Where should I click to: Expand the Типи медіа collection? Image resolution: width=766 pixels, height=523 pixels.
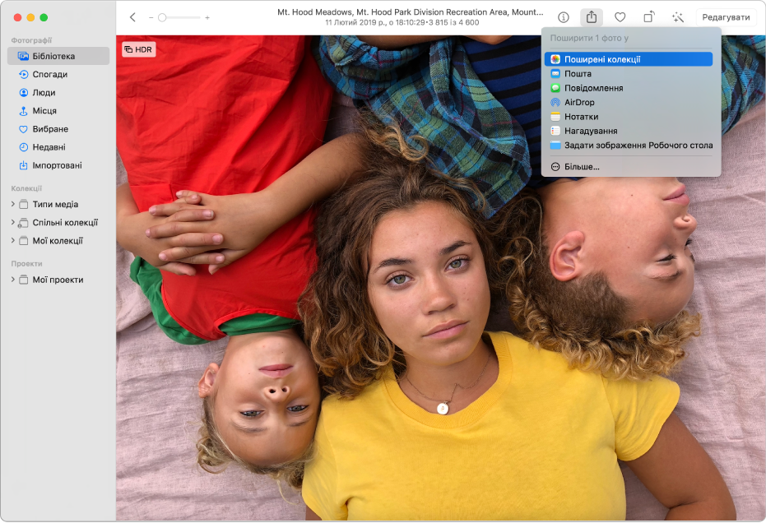click(x=12, y=205)
